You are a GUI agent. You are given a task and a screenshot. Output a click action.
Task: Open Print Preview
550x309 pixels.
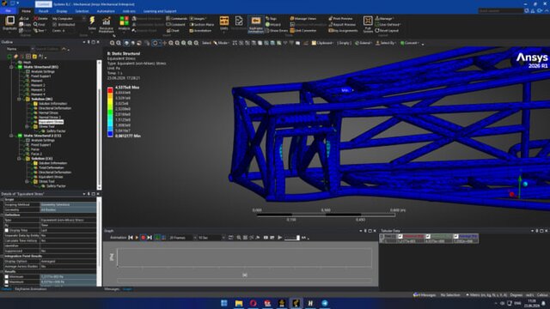341,19
